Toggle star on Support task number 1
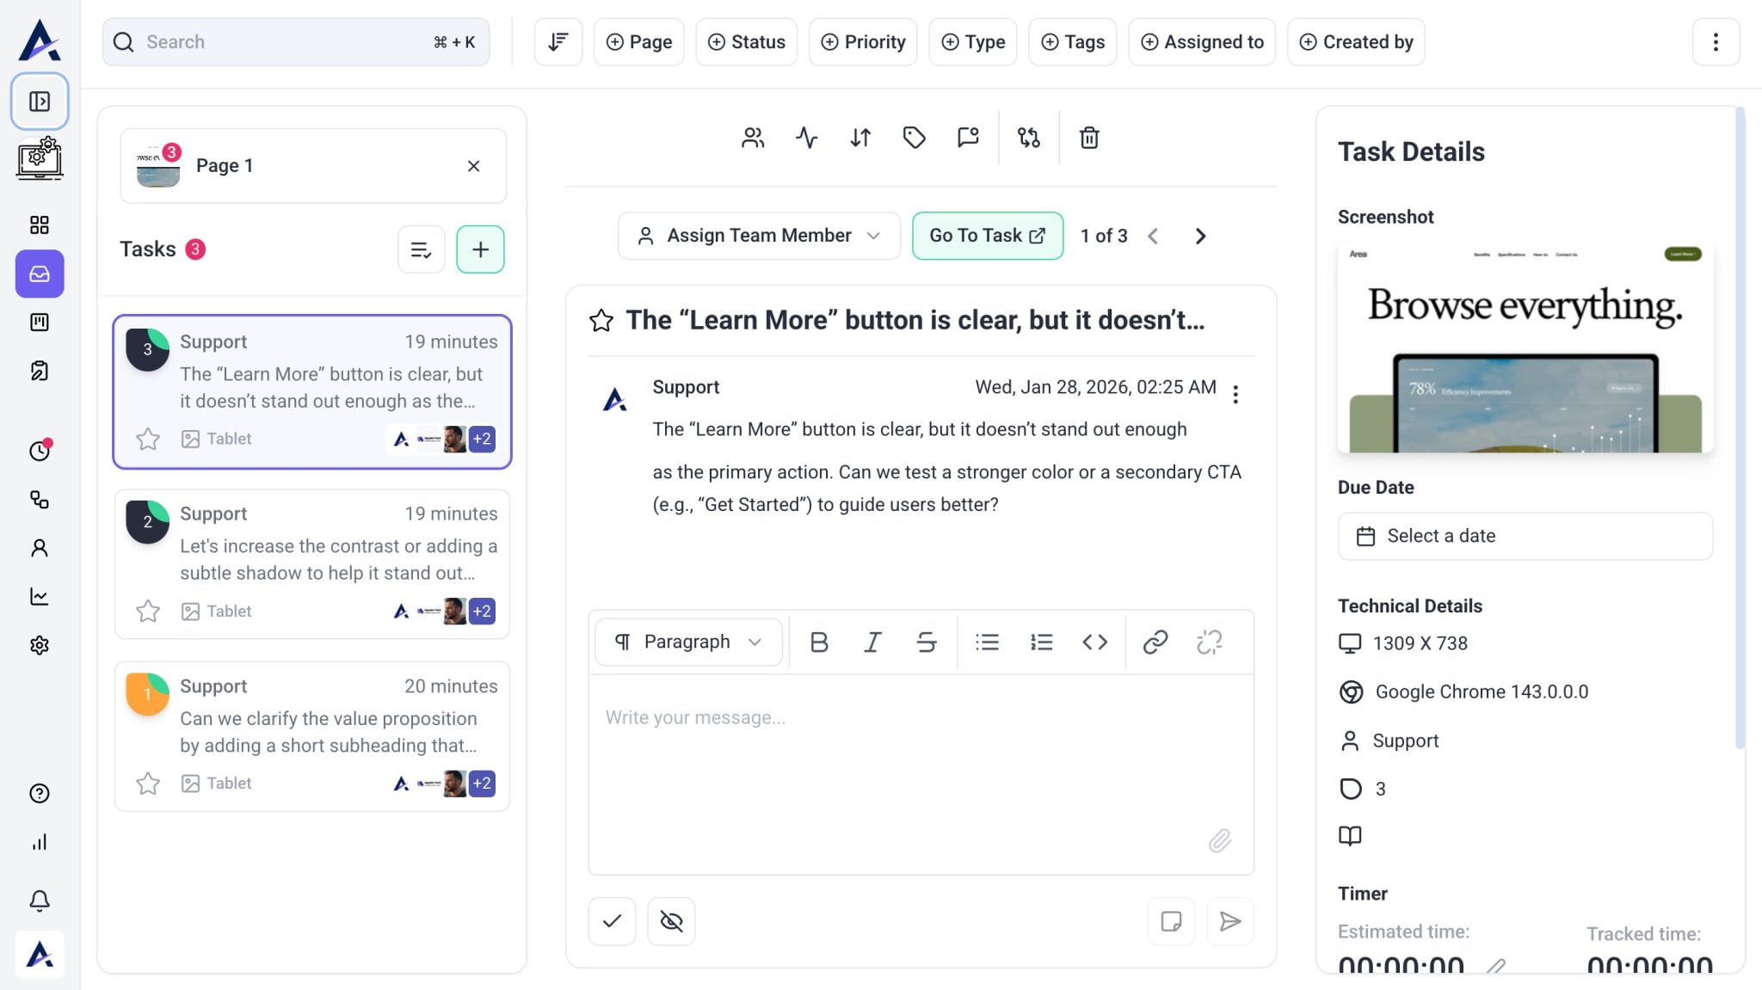 pyautogui.click(x=148, y=784)
